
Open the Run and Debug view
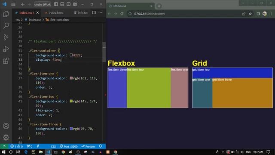(x=6, y=49)
